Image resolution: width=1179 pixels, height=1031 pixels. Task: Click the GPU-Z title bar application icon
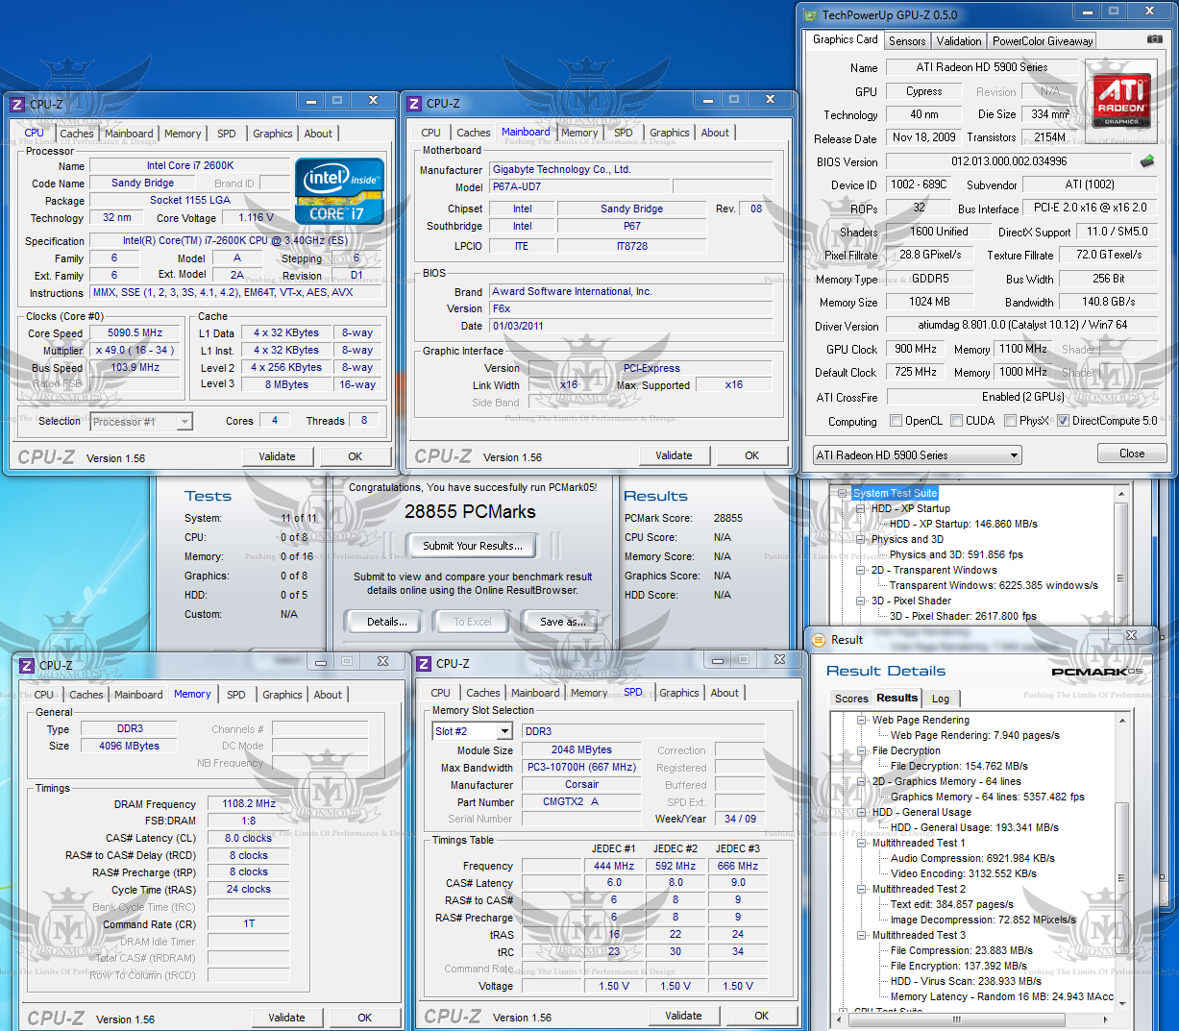[809, 14]
